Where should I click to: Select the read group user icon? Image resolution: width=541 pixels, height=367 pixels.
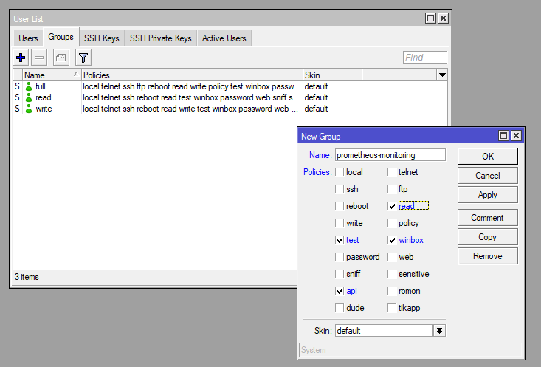pos(29,97)
